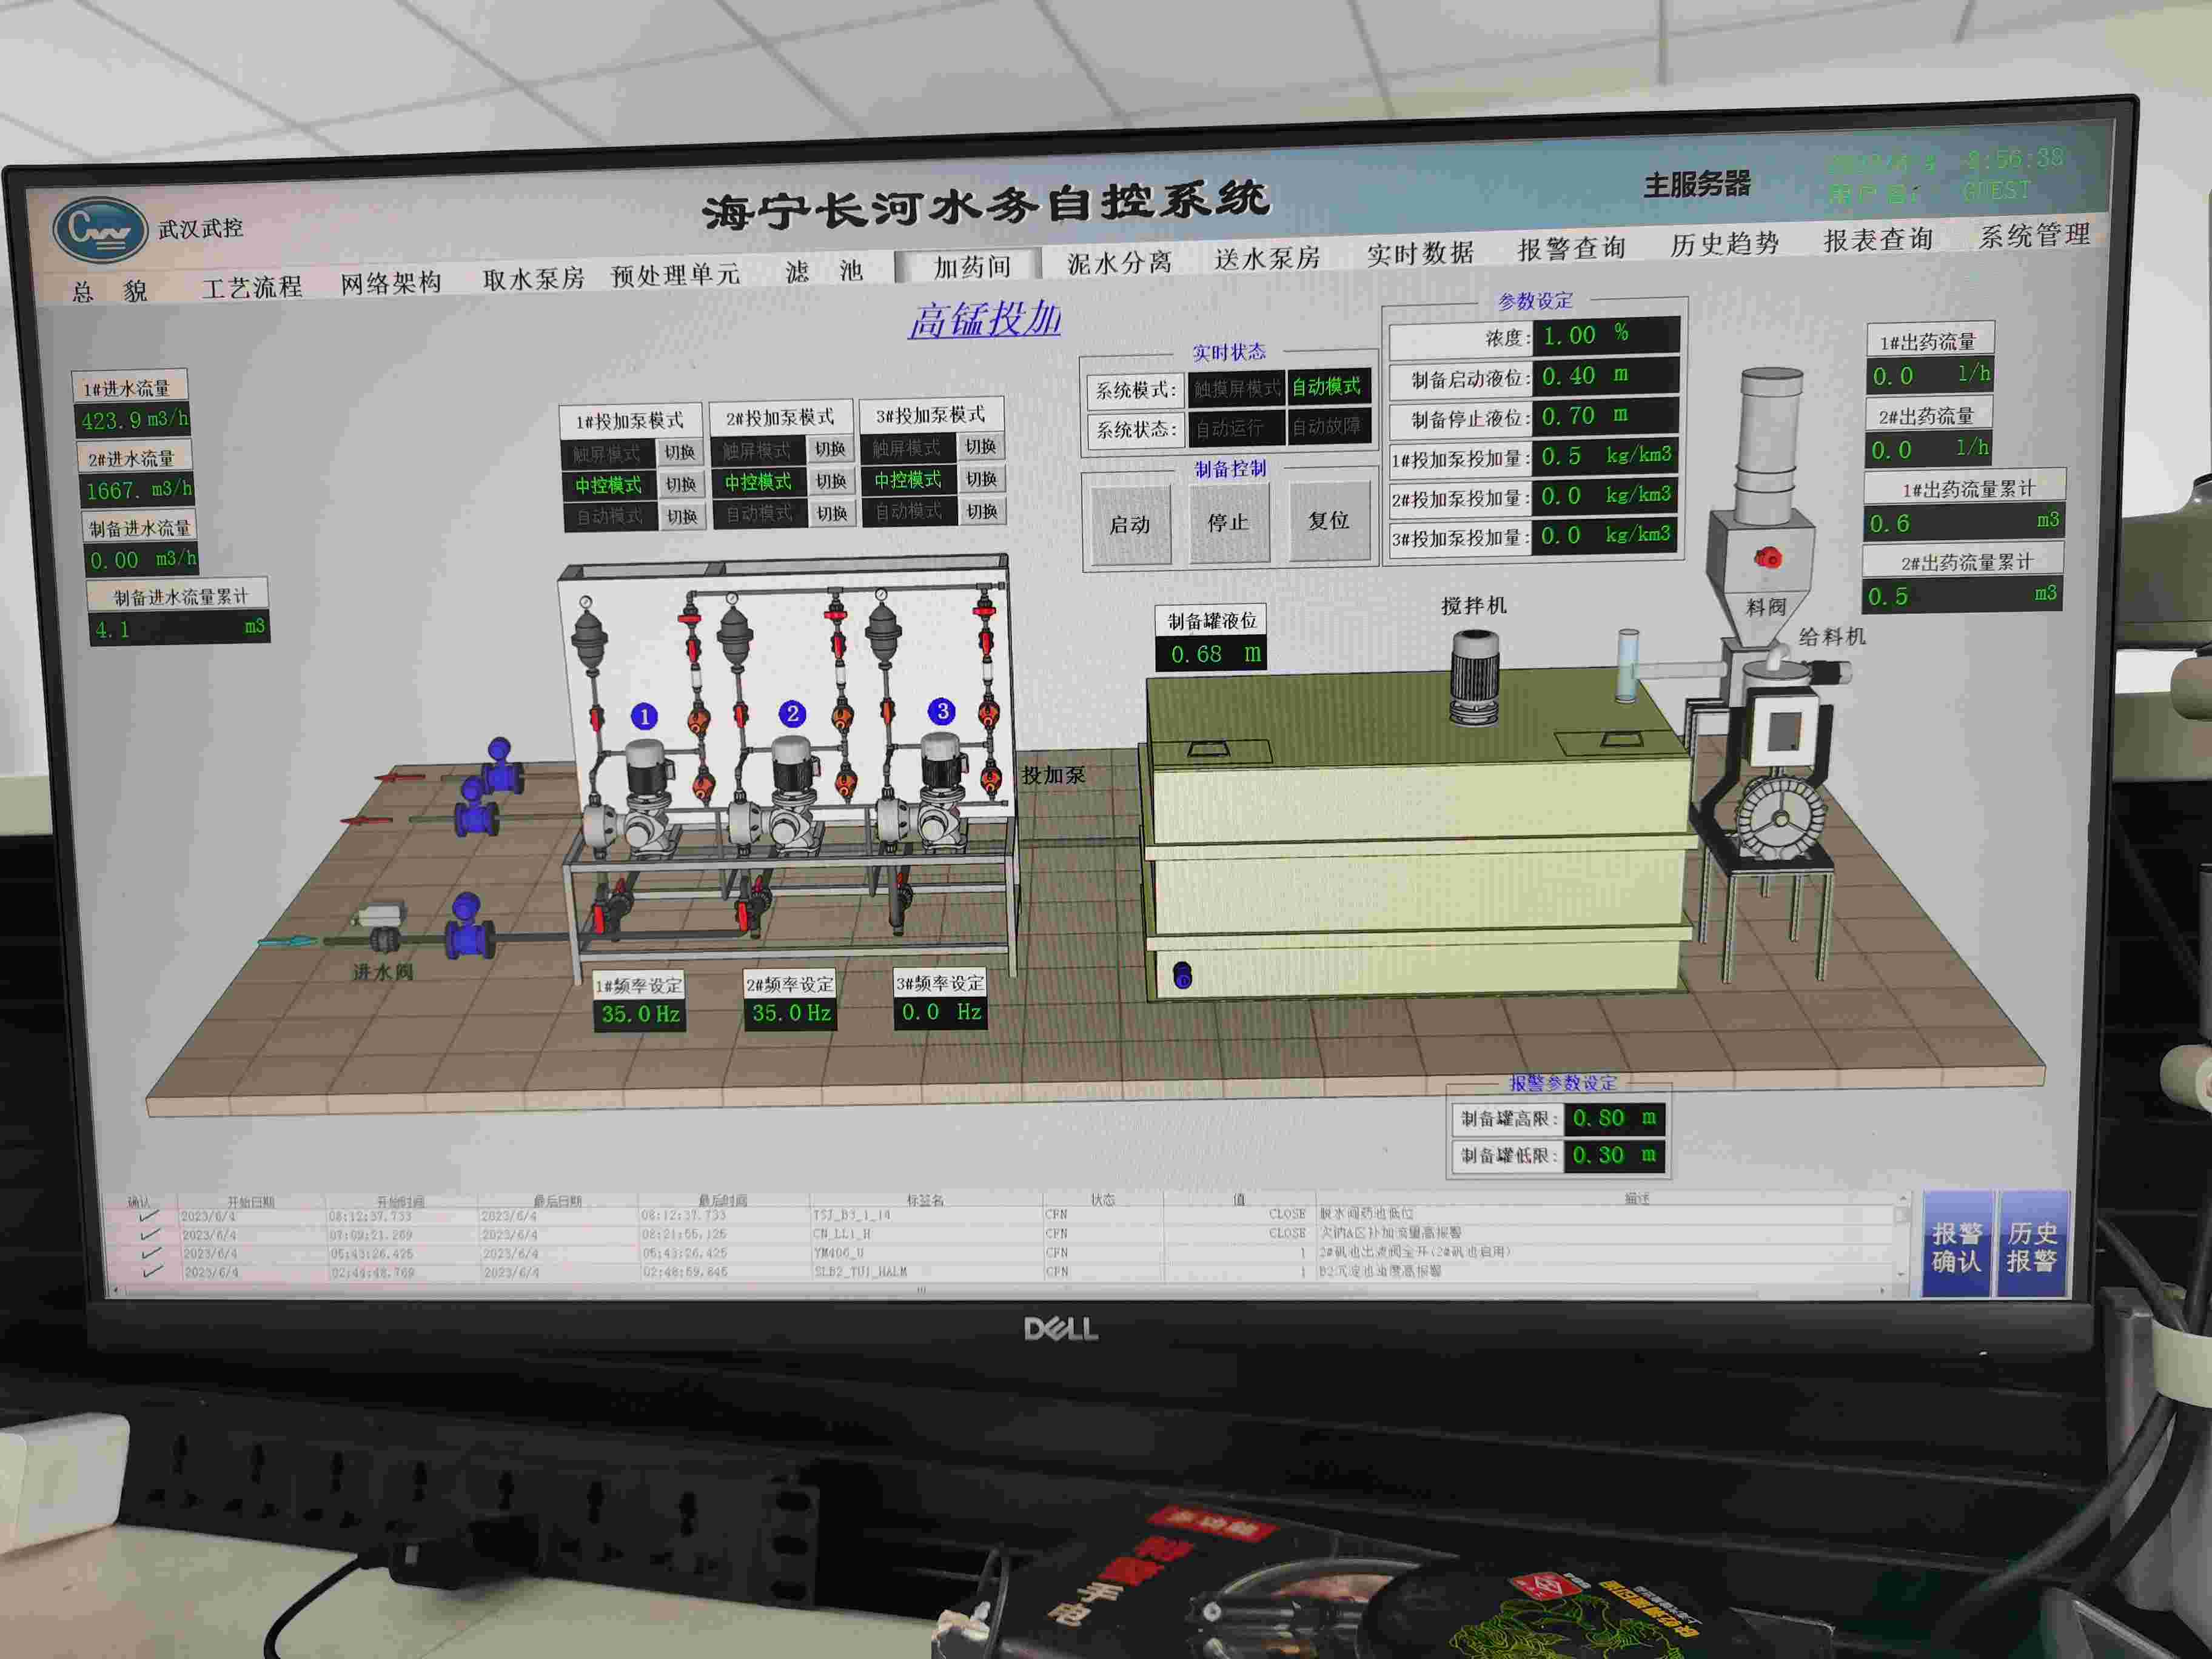This screenshot has height=1659, width=2212.
Task: Open the 历史趋势 menu page
Action: [x=1724, y=245]
